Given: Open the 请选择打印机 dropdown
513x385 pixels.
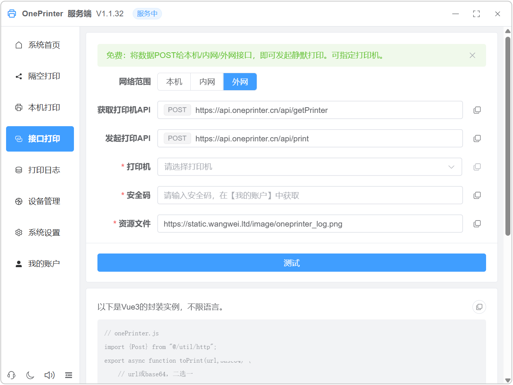Looking at the screenshot, I should (310, 167).
